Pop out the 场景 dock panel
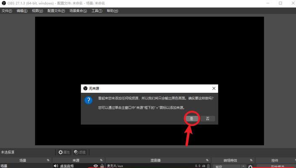The height and width of the screenshot is (168, 296). 48,160
